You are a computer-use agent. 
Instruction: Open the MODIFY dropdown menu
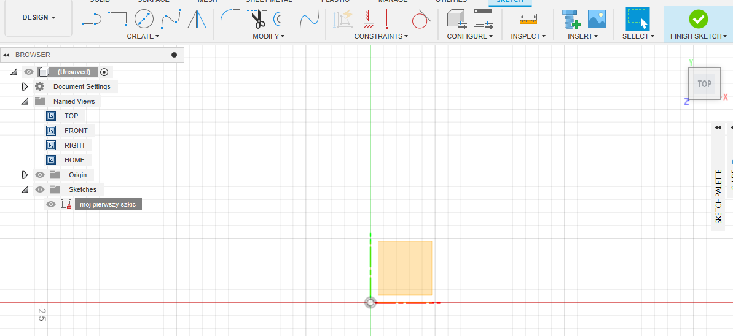tap(269, 36)
